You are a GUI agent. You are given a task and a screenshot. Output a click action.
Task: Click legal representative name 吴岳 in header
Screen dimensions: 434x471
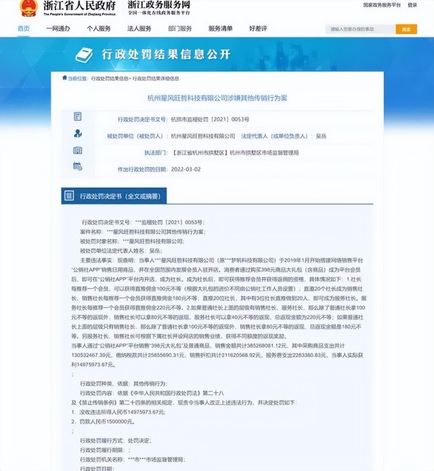[x=321, y=136]
